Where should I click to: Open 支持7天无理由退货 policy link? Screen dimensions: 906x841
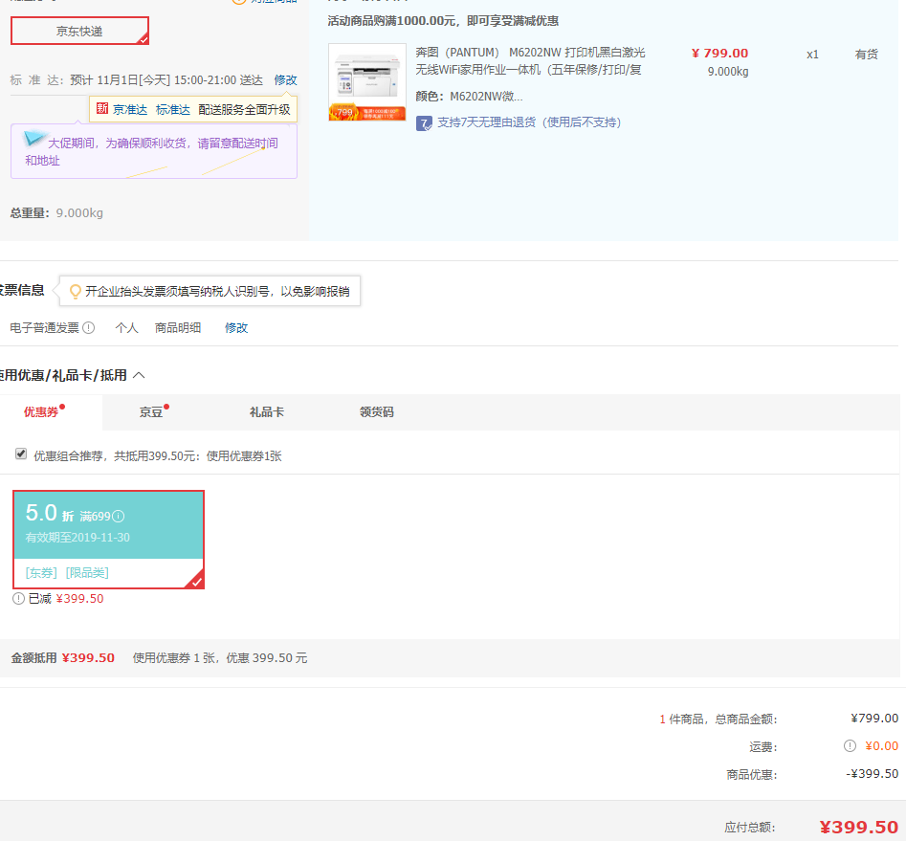click(x=529, y=122)
